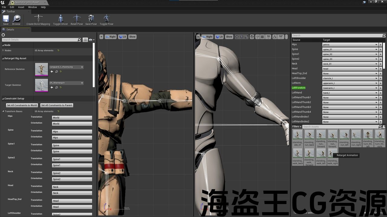The height and width of the screenshot is (217, 387).
Task: Expand the Nodes array row
Action: (x=3, y=50)
